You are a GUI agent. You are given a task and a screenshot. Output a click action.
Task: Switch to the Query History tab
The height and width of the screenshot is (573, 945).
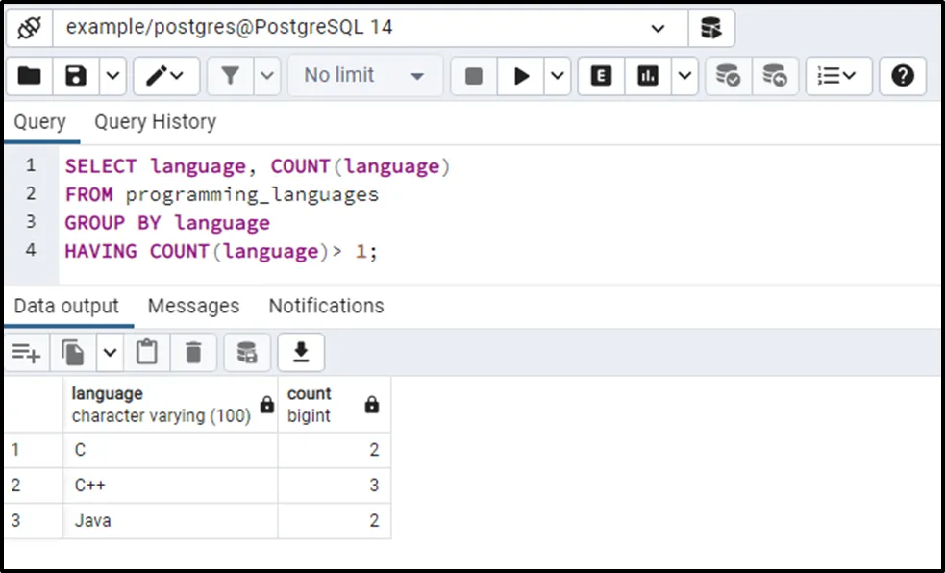[155, 122]
